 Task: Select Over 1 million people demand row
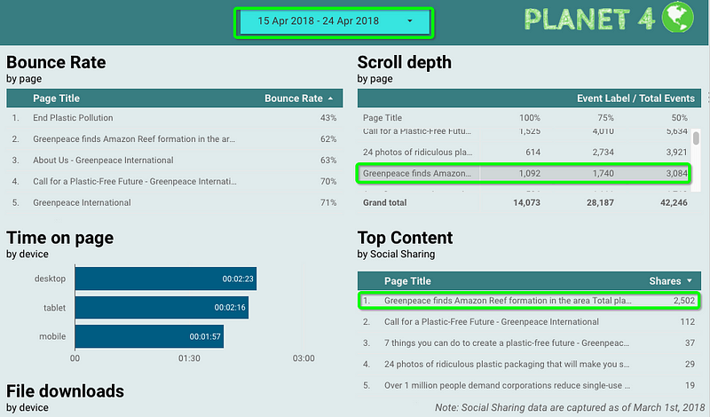tap(529, 386)
